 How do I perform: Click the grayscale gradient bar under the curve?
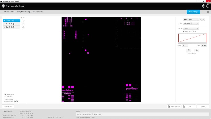(x=193, y=43)
